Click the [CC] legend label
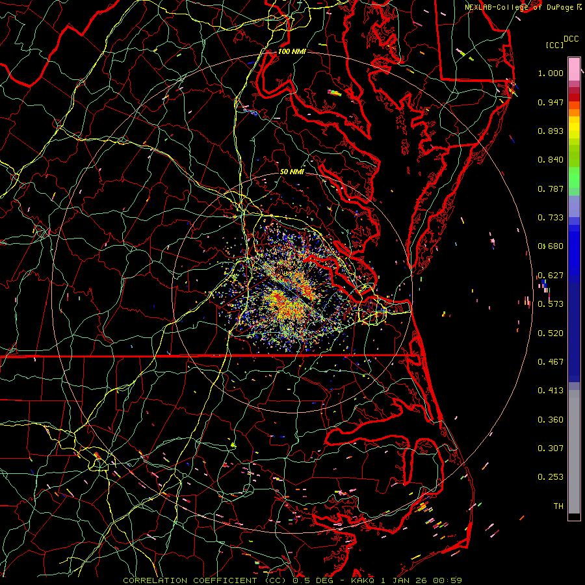585x585 pixels. pos(555,45)
